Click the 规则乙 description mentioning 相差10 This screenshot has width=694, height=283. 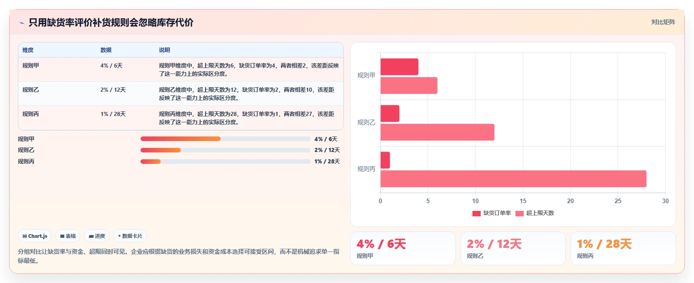click(246, 94)
